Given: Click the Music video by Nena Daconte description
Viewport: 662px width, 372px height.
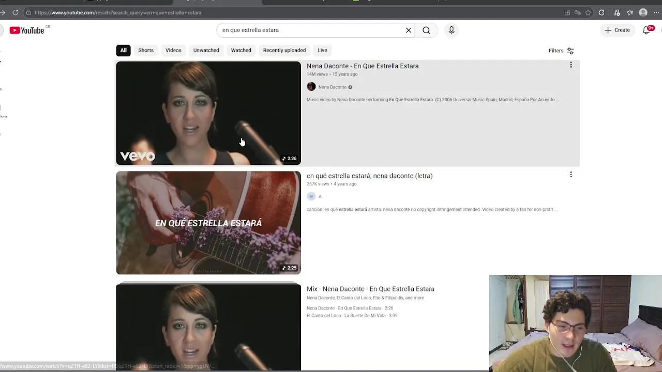Looking at the screenshot, I should 433,100.
